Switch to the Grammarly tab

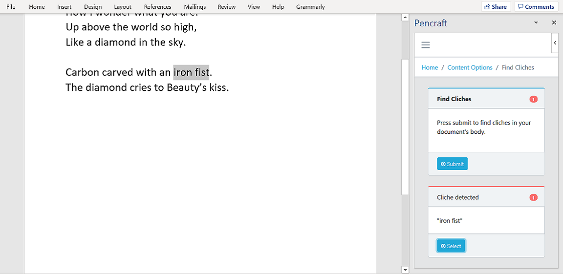pos(310,7)
